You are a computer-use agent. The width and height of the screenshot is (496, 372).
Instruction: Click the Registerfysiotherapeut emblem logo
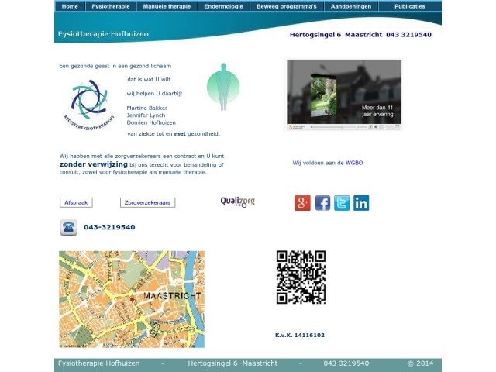click(x=88, y=103)
